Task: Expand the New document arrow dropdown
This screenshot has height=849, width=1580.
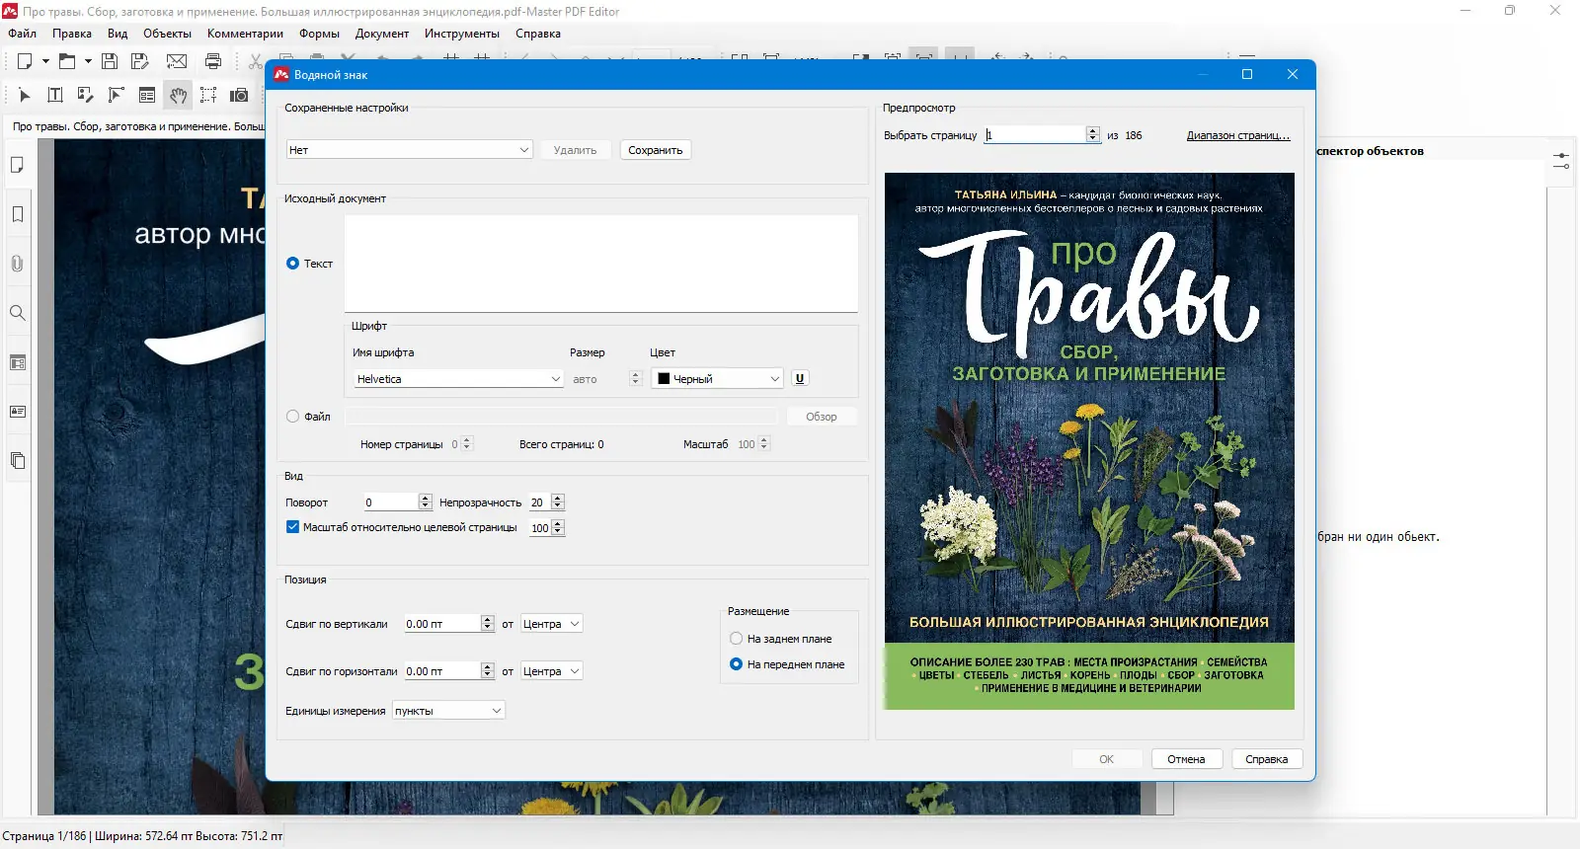Action: pos(45,61)
